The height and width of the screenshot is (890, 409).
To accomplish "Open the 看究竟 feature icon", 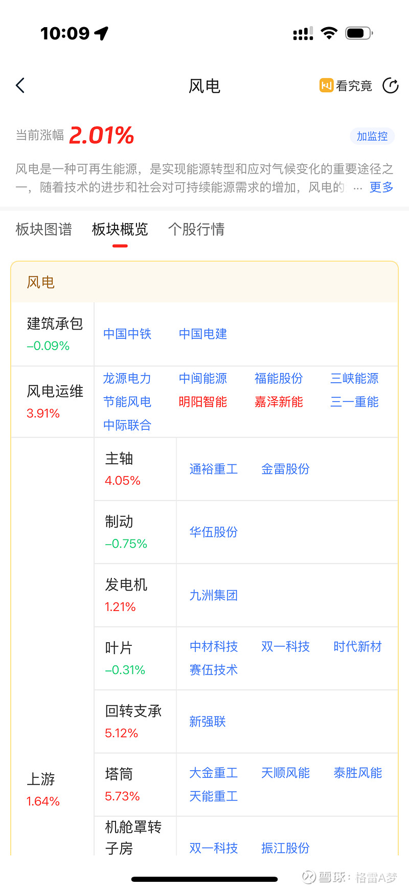I will (x=346, y=85).
